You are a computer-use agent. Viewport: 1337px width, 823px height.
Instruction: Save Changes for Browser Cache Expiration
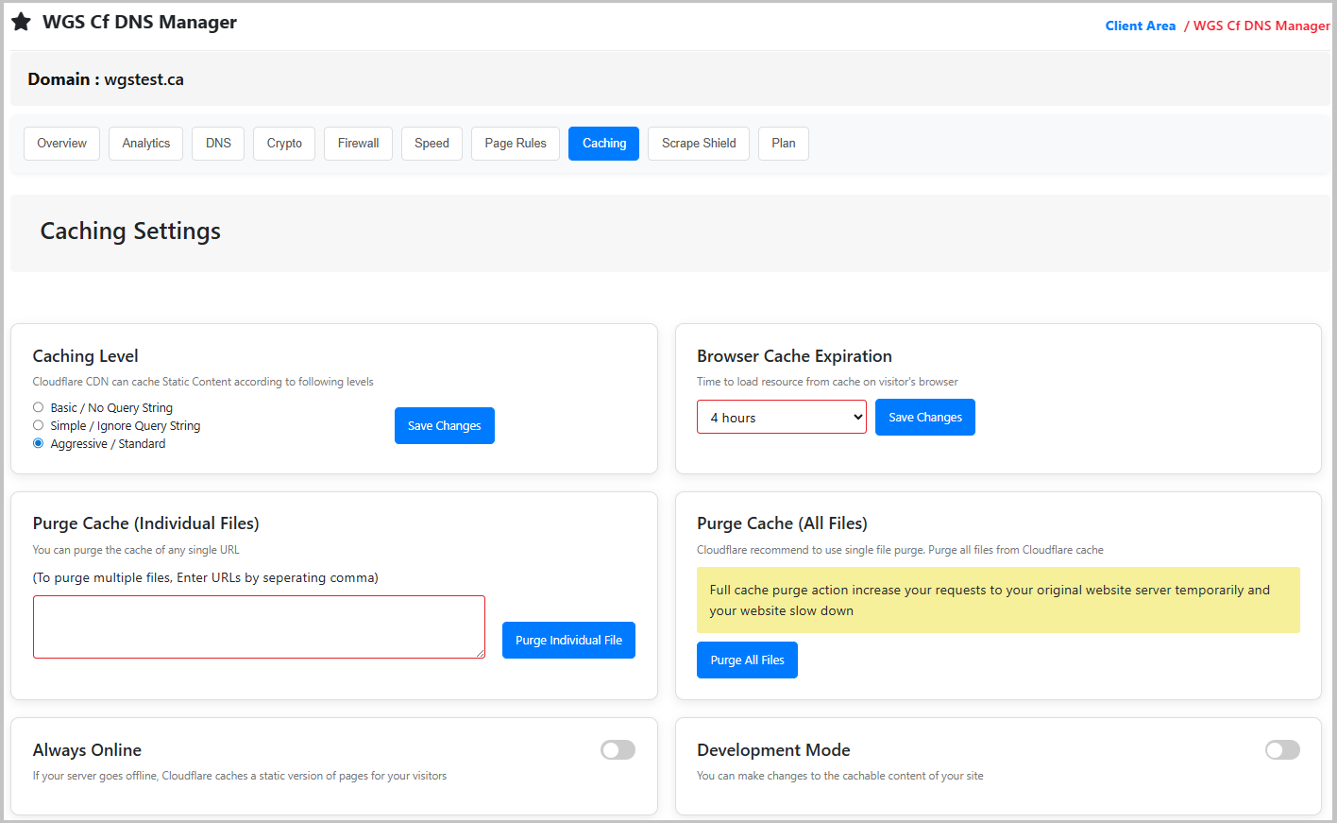924,418
